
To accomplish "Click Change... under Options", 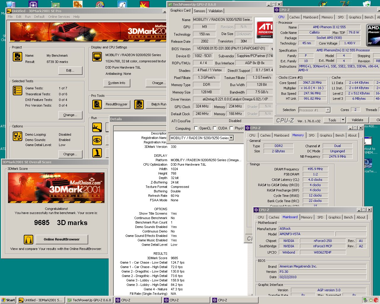I will click(x=70, y=154).
